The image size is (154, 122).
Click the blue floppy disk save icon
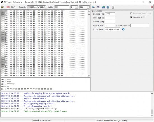108,7
